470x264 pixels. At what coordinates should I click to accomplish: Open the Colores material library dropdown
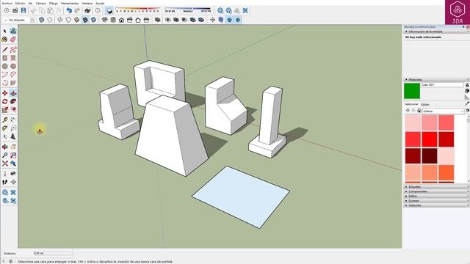pos(444,111)
